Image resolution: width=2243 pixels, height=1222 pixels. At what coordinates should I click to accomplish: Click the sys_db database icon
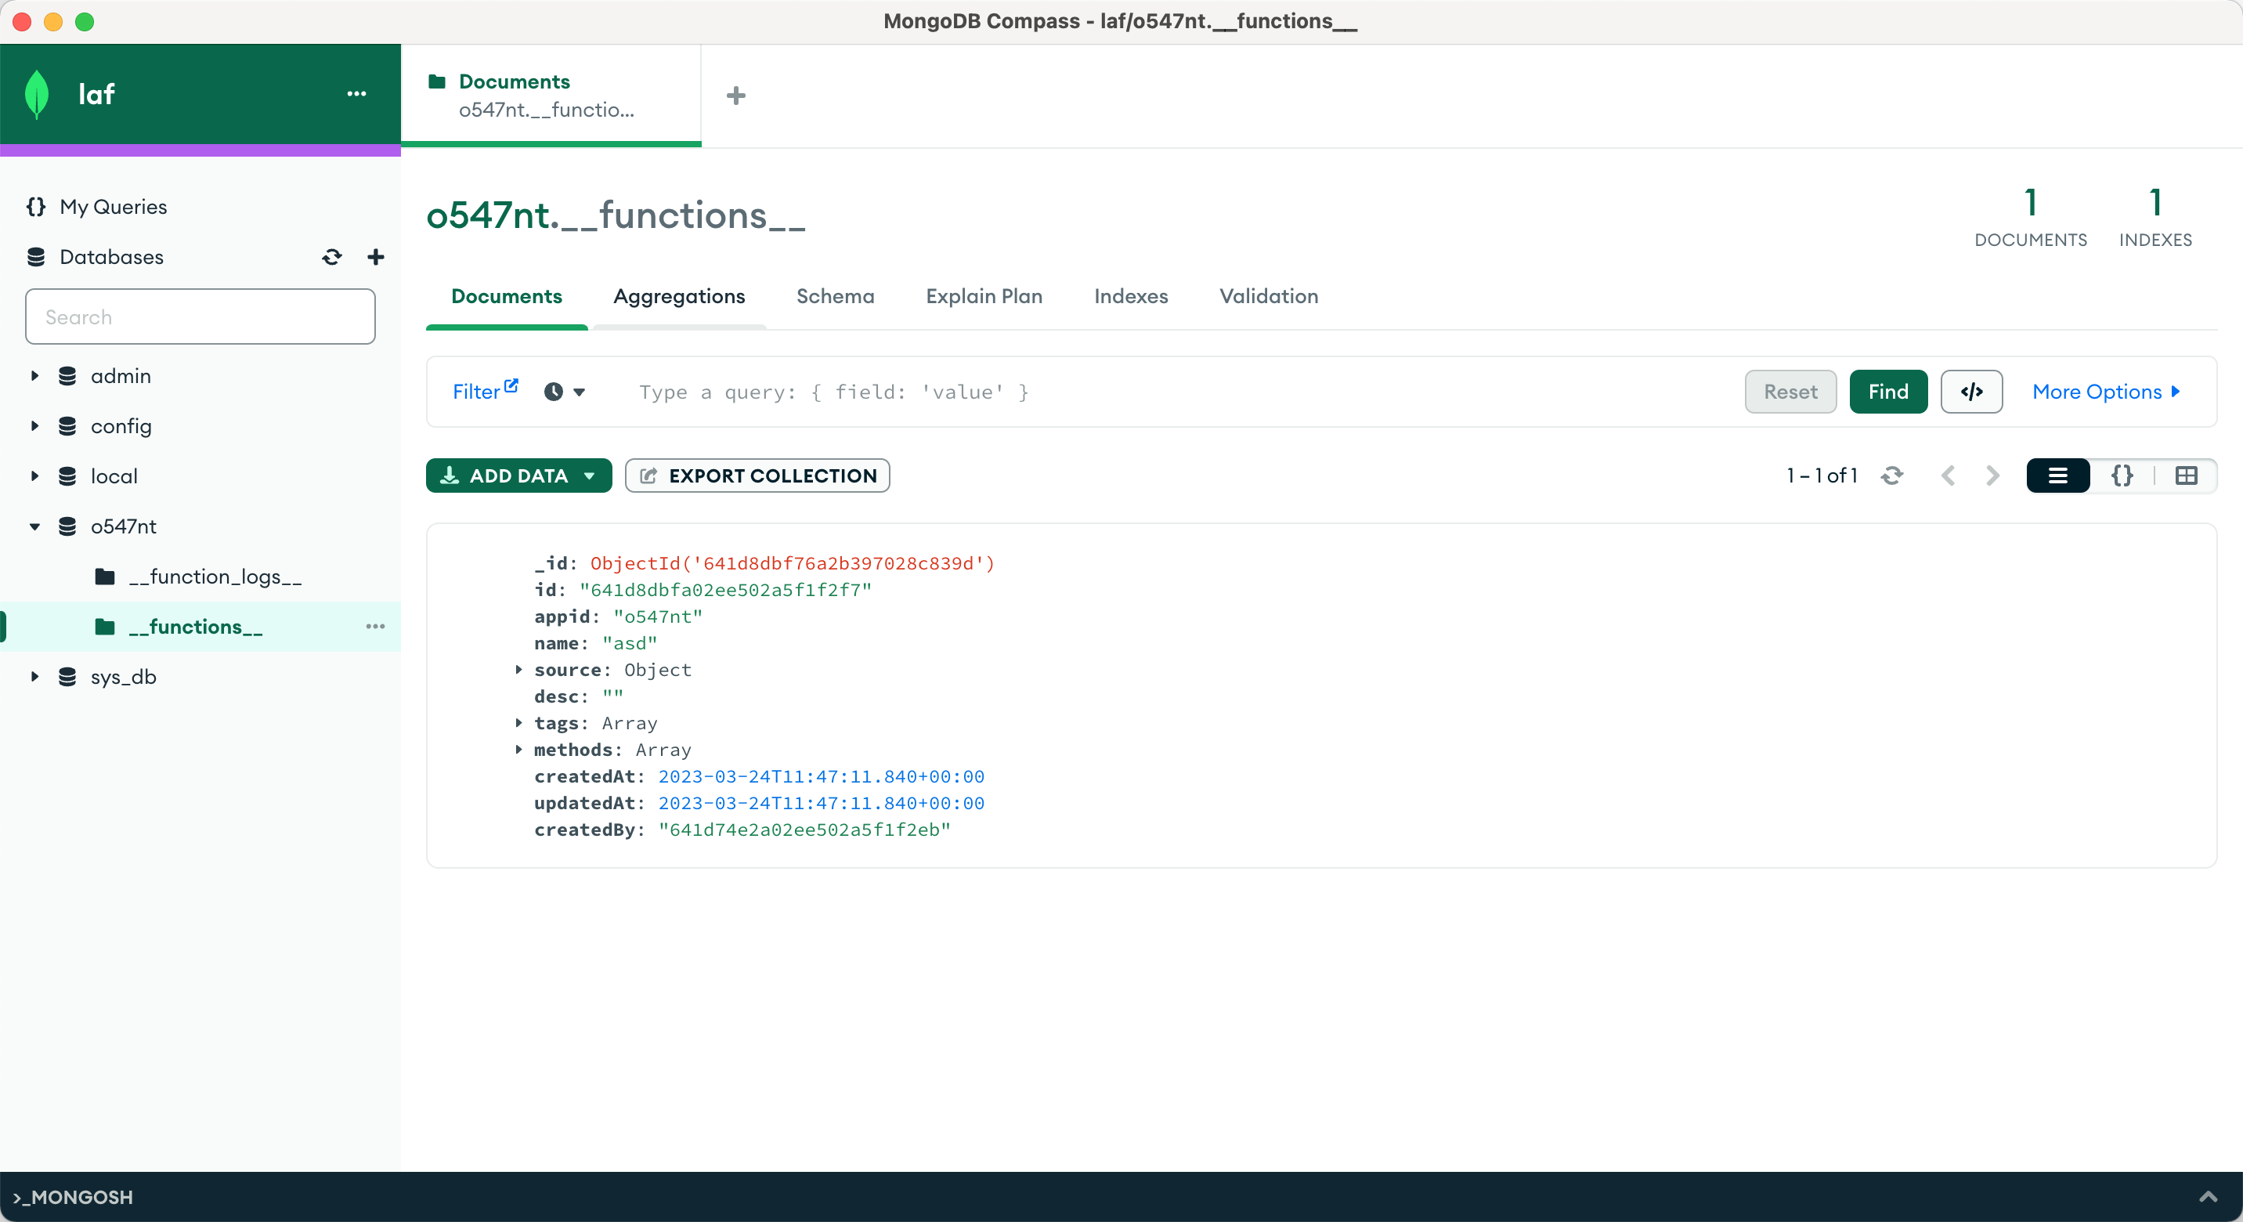(67, 677)
